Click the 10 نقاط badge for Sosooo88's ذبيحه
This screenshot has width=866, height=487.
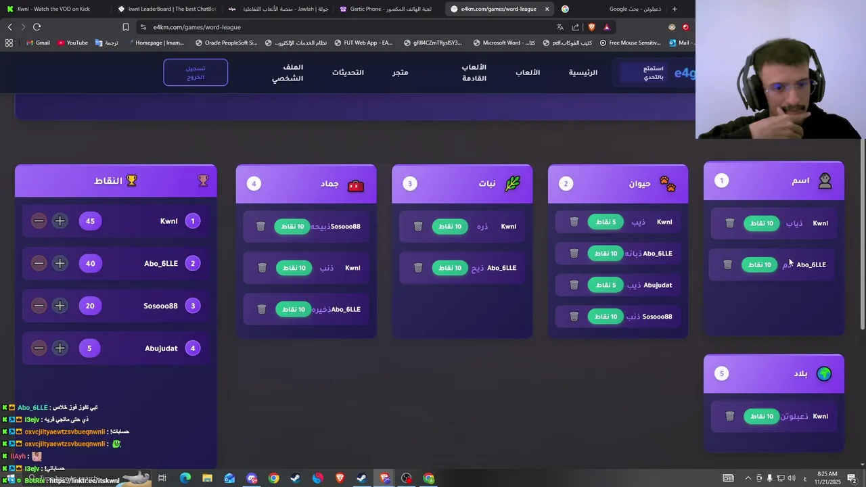tap(292, 227)
